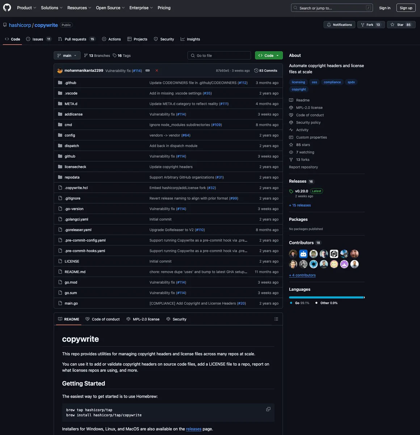Open the main branch selector dropdown
420x435 pixels.
(67, 55)
